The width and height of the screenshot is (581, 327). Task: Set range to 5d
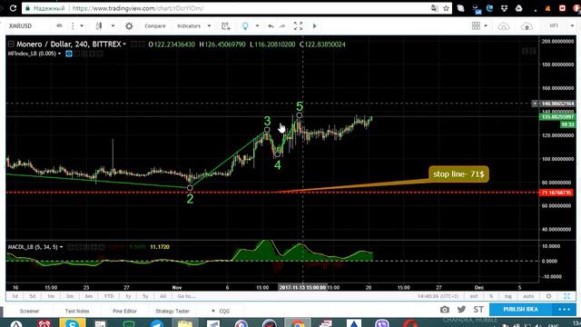click(33, 296)
